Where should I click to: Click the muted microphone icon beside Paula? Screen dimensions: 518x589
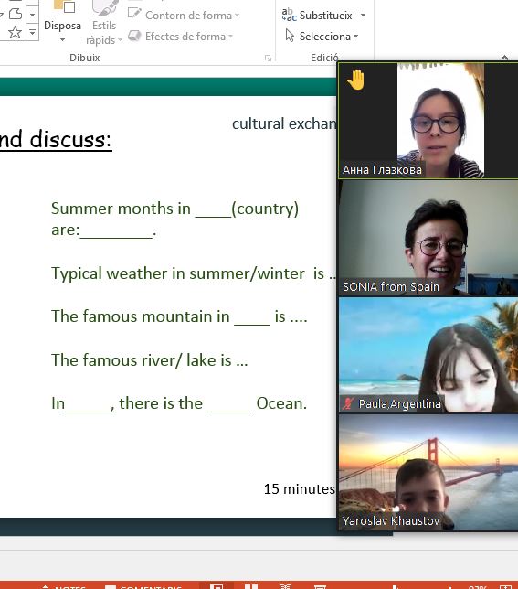pyautogui.click(x=348, y=404)
